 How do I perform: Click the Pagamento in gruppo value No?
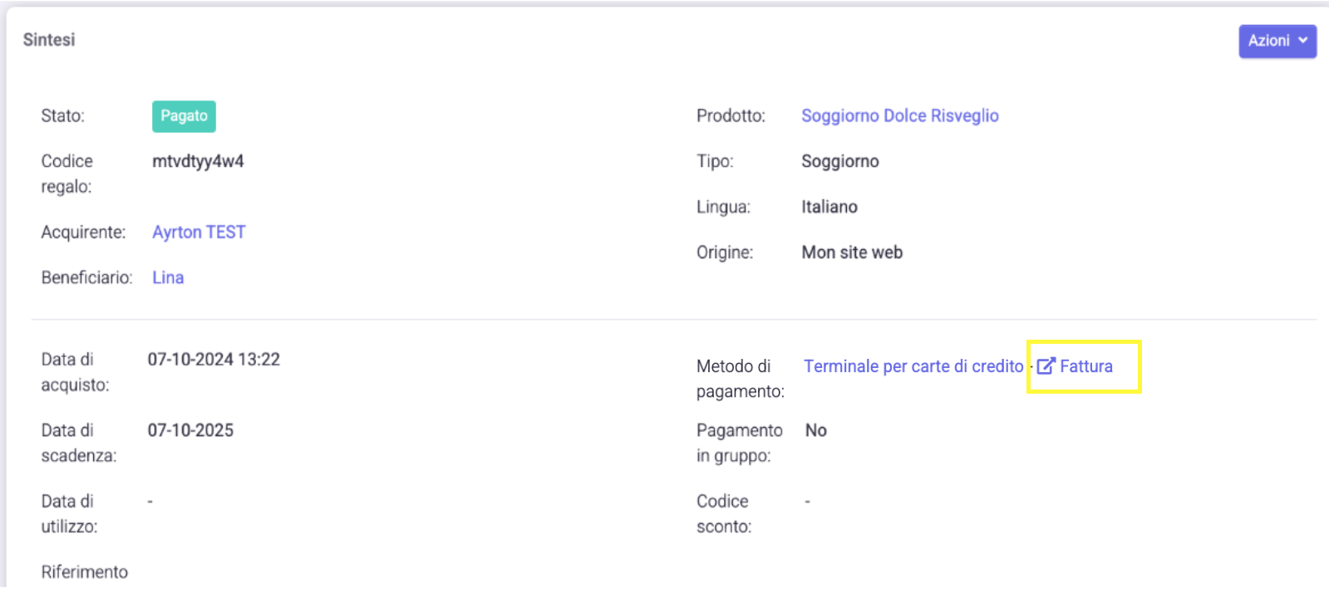point(815,430)
